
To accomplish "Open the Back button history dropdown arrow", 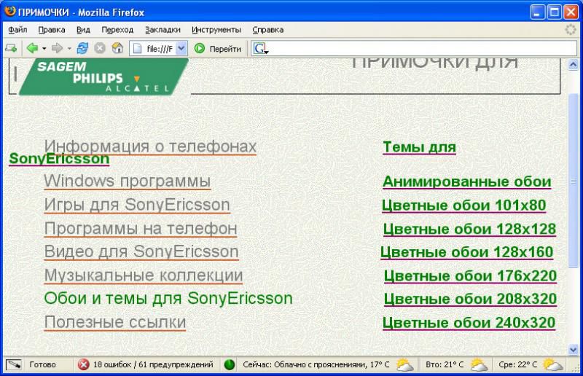I will [44, 49].
